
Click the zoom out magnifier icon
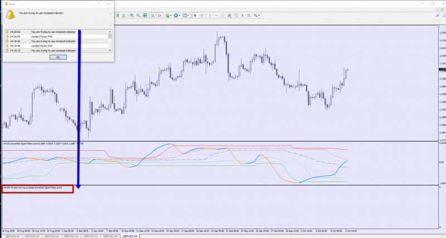click(138, 16)
